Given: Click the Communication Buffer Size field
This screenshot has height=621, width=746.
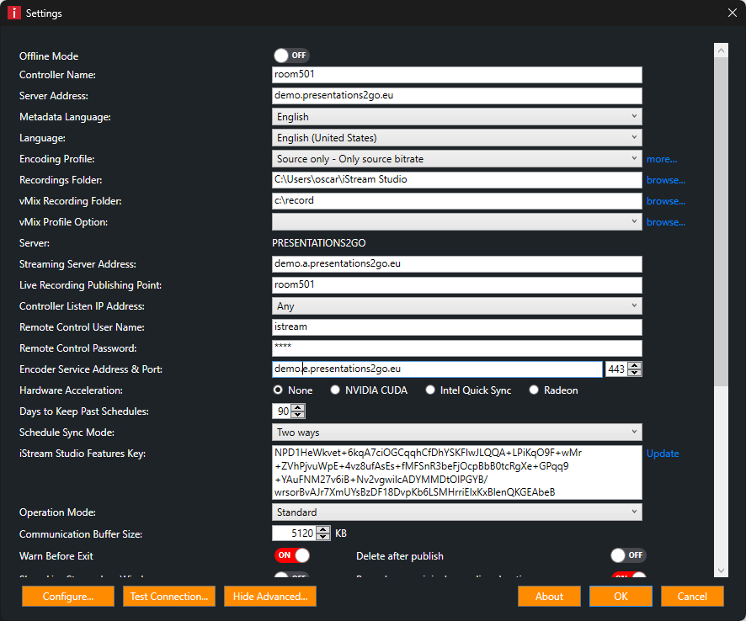Looking at the screenshot, I should click(294, 533).
